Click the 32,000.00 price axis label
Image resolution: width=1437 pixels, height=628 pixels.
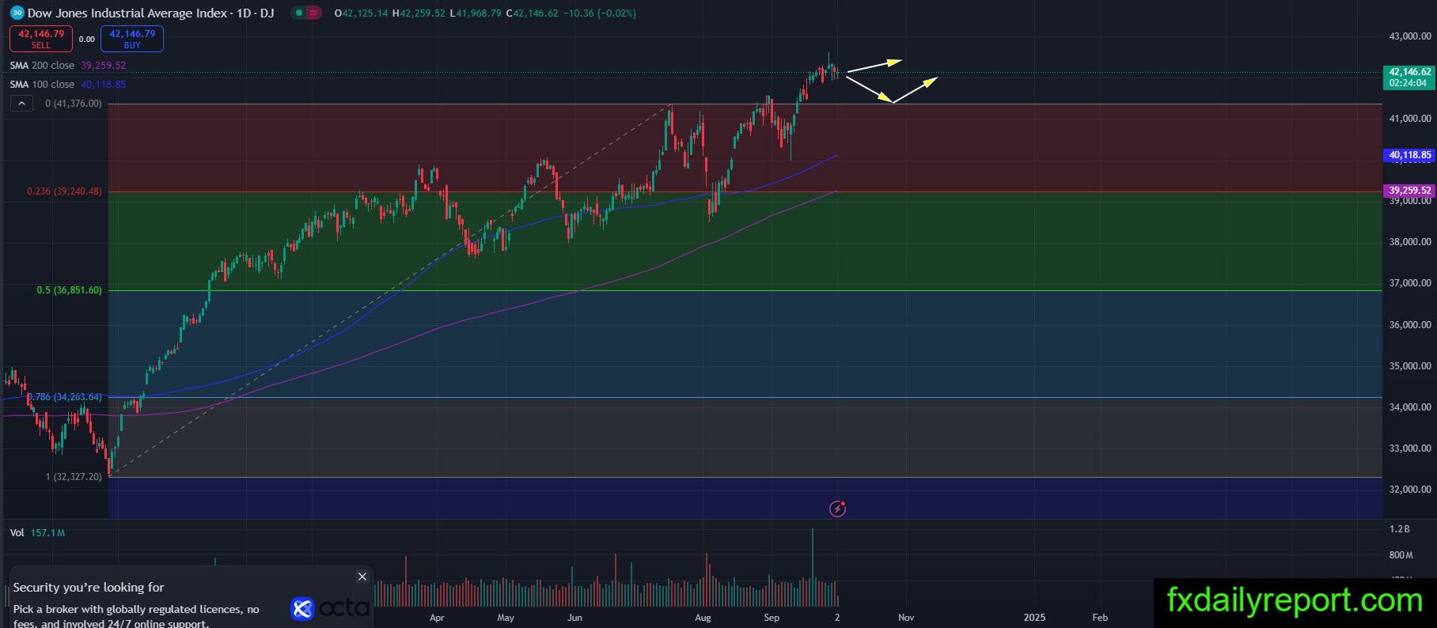coord(1410,490)
